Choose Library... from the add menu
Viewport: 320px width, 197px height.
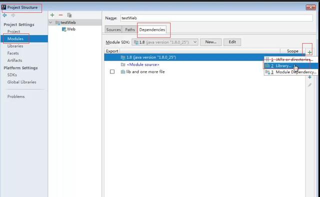pos(291,65)
